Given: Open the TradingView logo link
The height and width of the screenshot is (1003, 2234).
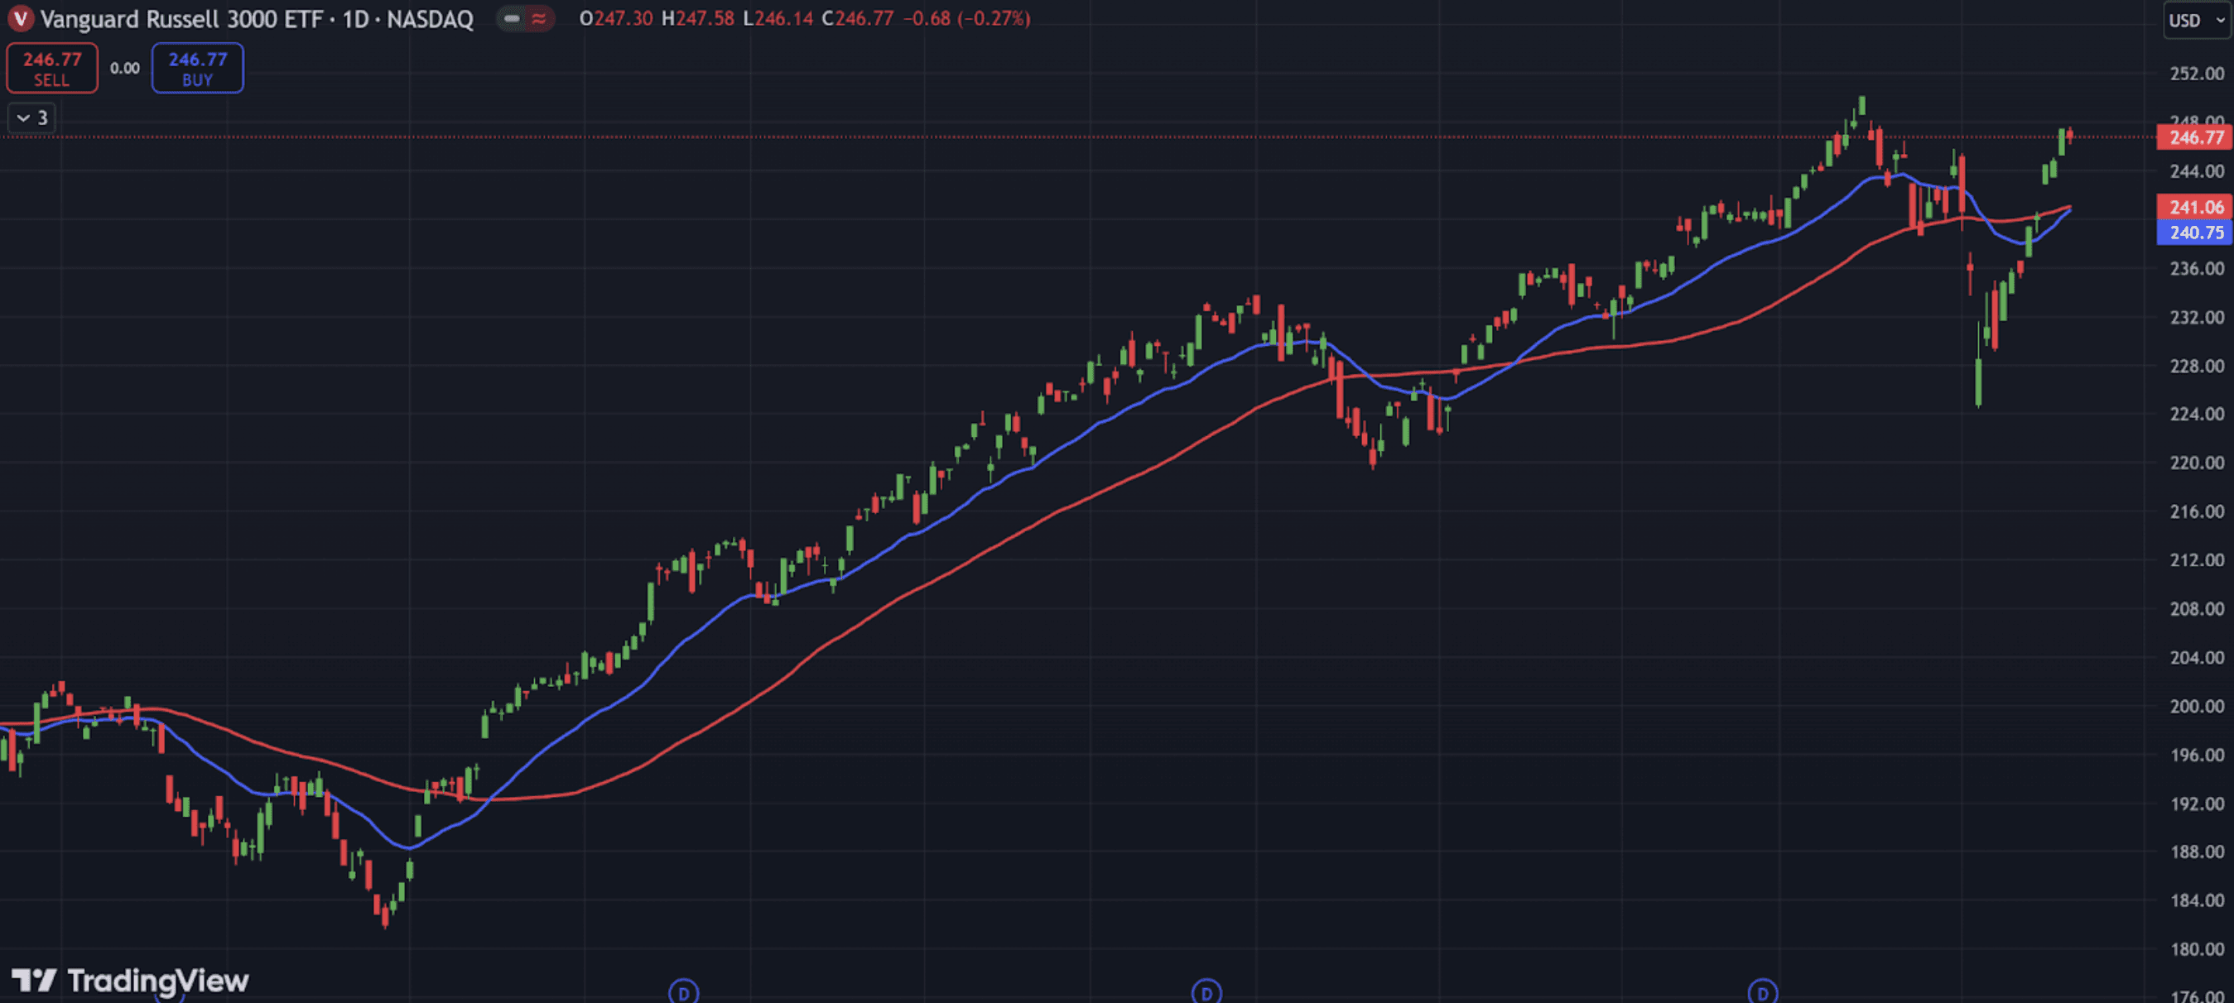Looking at the screenshot, I should 130,981.
